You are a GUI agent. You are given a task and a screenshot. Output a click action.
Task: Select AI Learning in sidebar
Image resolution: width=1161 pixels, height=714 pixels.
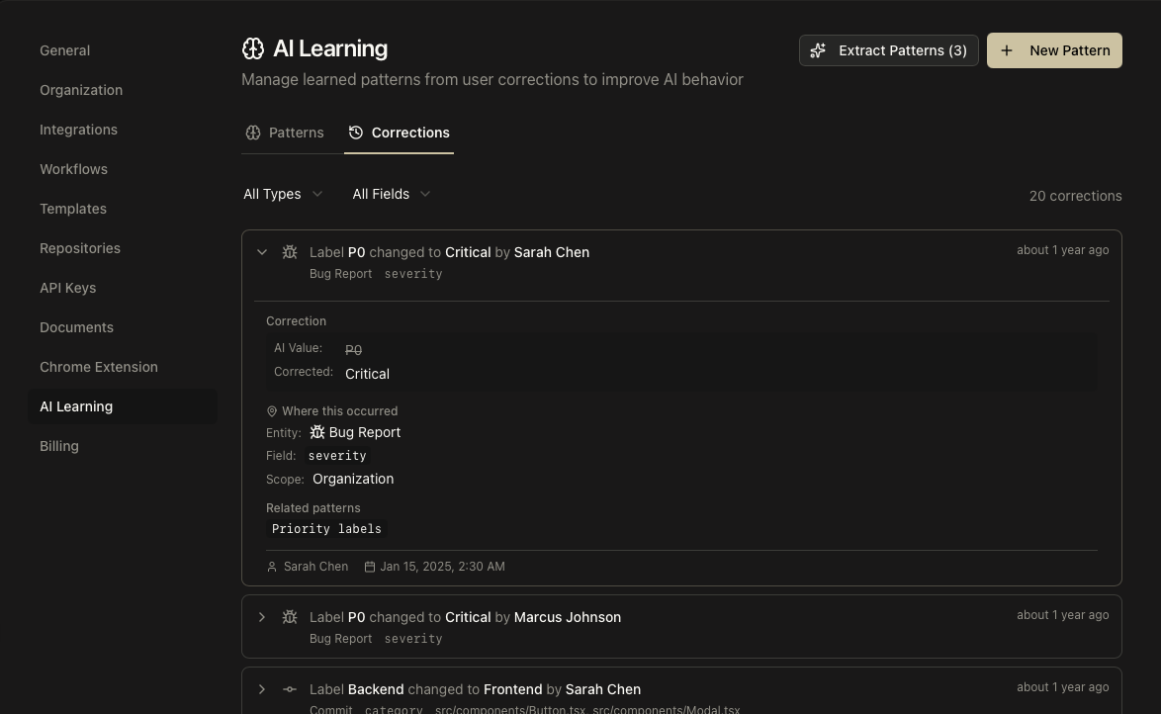123,406
